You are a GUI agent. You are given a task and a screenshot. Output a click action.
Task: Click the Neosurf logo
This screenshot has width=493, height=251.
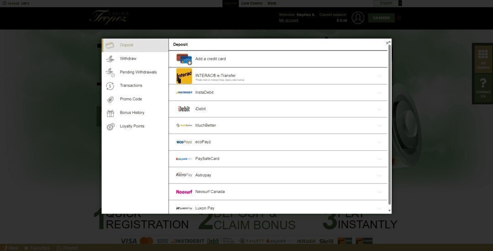(184, 192)
